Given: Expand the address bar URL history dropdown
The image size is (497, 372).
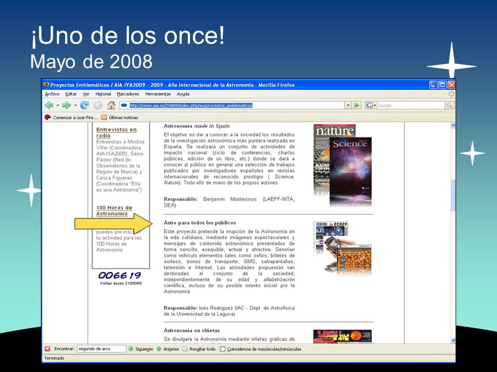Looking at the screenshot, I should click(x=348, y=105).
